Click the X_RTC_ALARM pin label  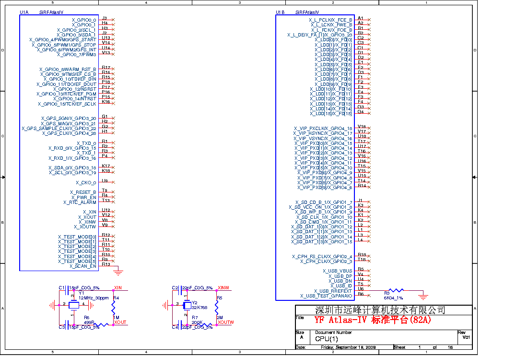point(80,202)
